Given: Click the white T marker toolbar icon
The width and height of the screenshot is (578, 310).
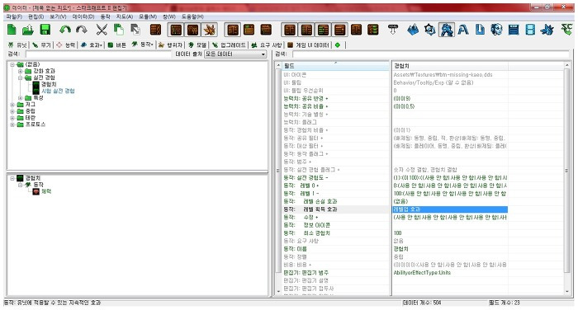Looking at the screenshot, I should pyautogui.click(x=393, y=30).
